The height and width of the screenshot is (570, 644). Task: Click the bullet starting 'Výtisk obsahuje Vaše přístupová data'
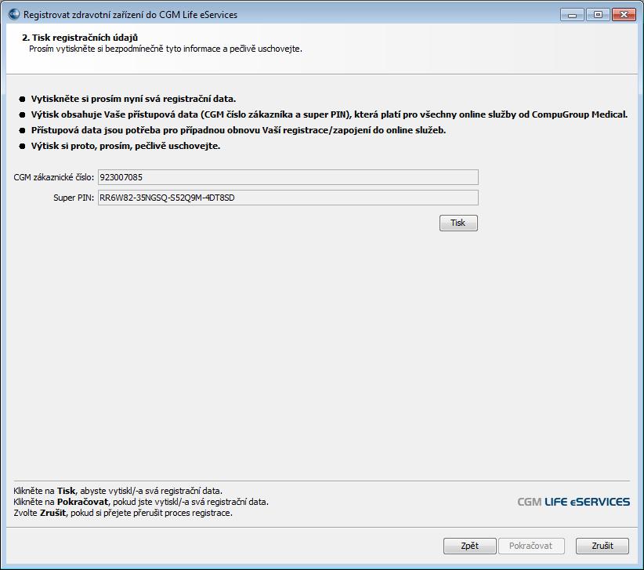(329, 114)
